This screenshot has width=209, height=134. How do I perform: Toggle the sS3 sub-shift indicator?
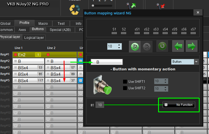point(156,33)
